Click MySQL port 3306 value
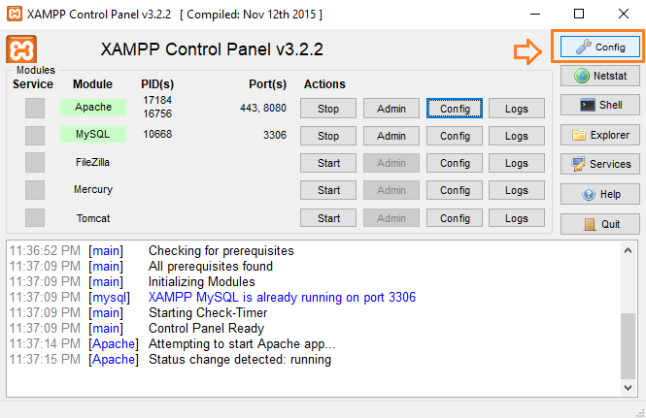This screenshot has height=418, width=646. point(275,135)
